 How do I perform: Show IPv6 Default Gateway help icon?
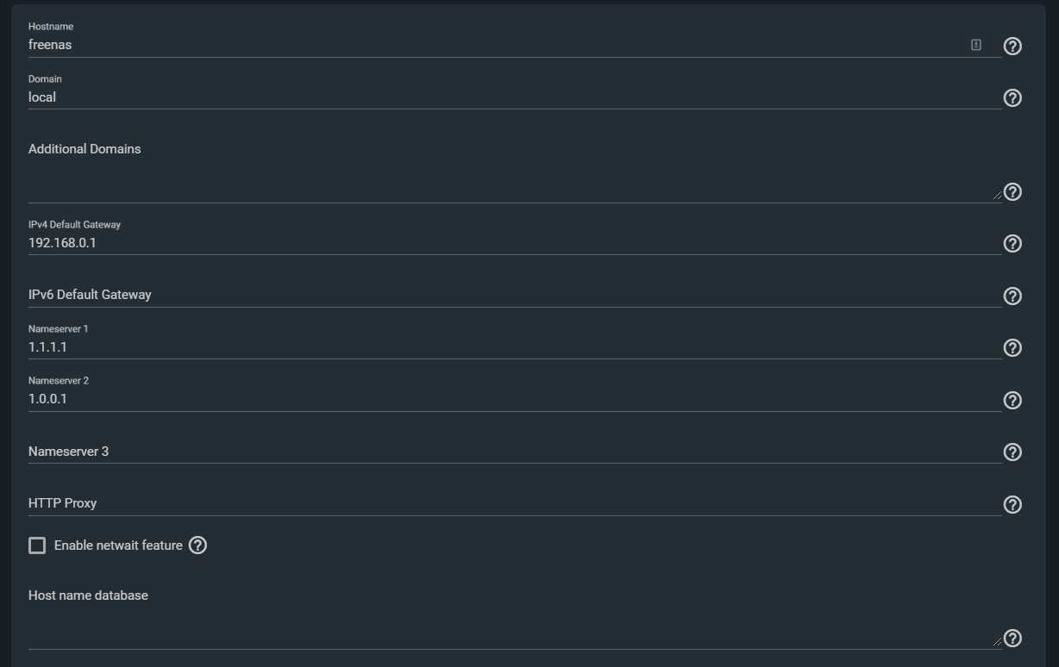pos(1012,296)
